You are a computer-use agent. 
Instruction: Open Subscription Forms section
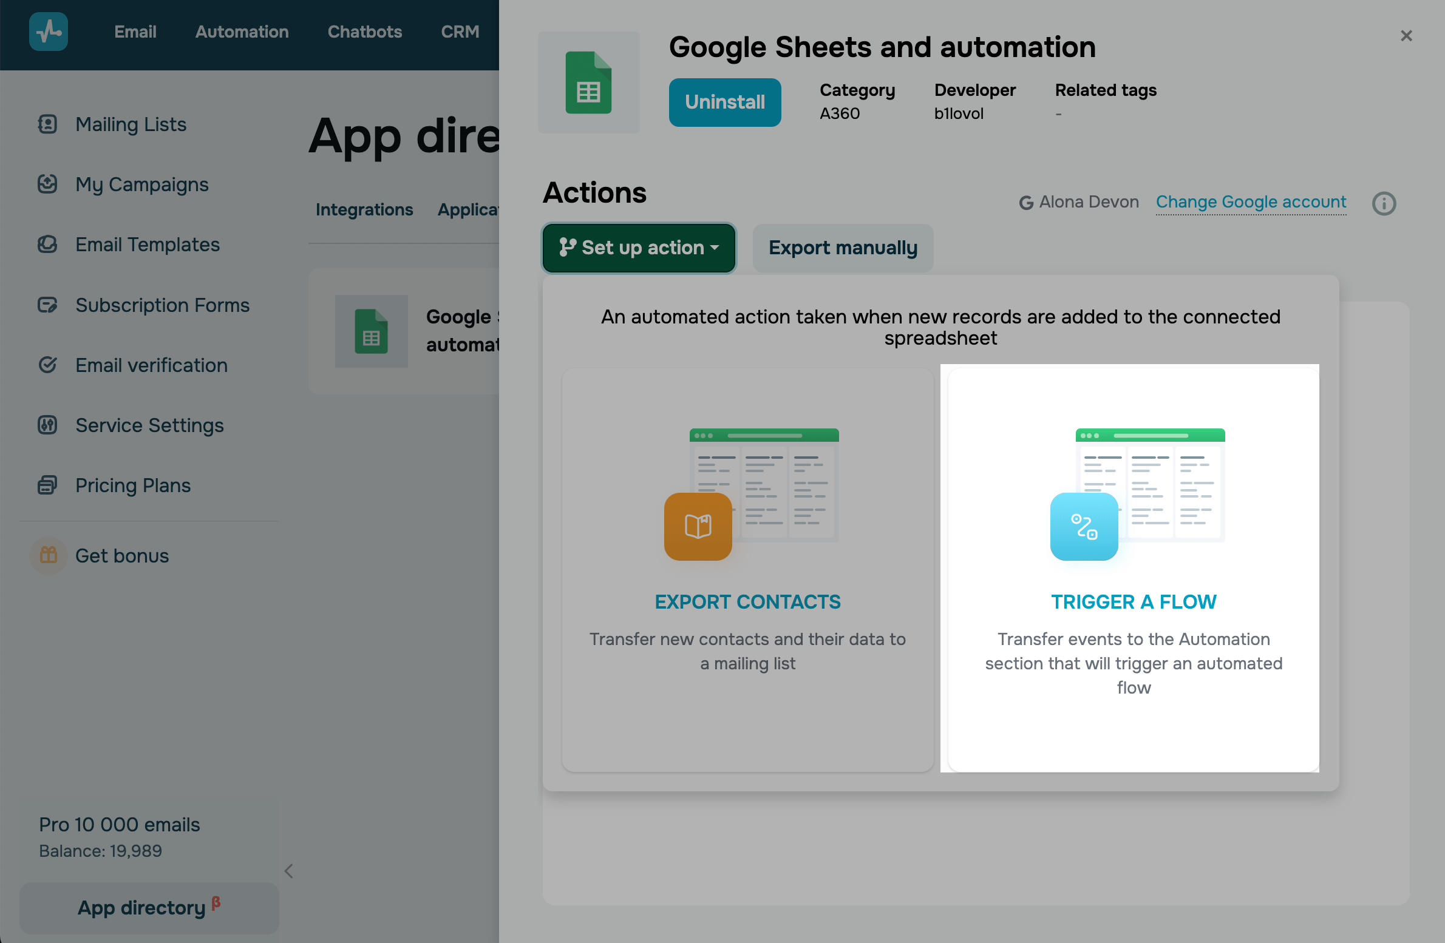[x=162, y=305]
